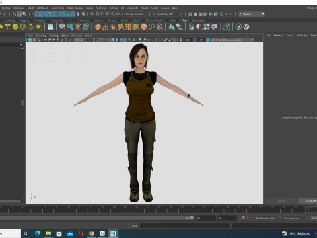Toggle the pause playback icon in status line
Viewport: 317px width, 238px height.
(x=226, y=14)
